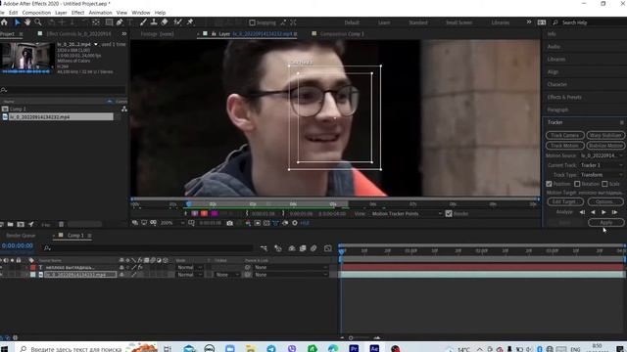The width and height of the screenshot is (627, 352).
Task: Open the graph editor icon in timeline
Action: pyautogui.click(x=328, y=248)
